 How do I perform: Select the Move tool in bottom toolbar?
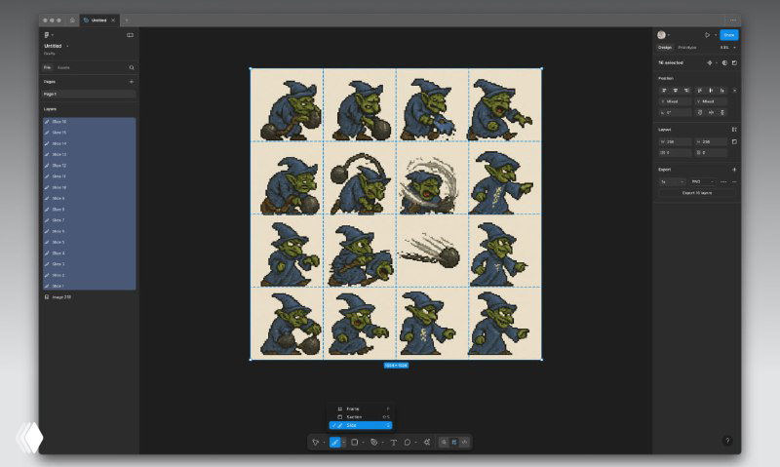315,442
